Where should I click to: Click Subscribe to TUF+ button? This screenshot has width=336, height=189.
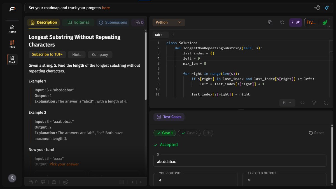[47, 55]
